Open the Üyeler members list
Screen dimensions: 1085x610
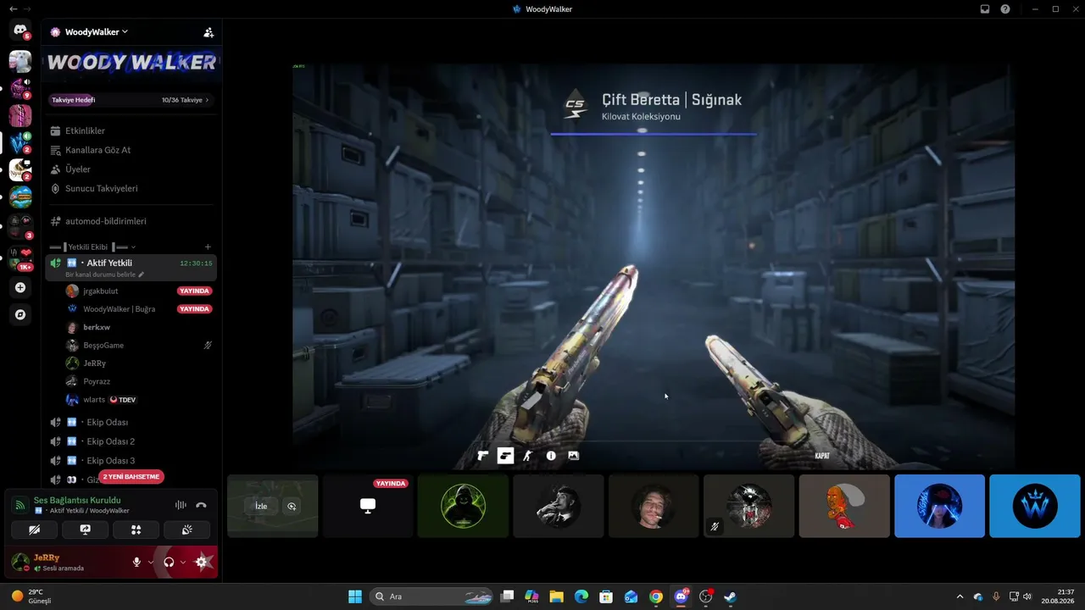click(131, 169)
